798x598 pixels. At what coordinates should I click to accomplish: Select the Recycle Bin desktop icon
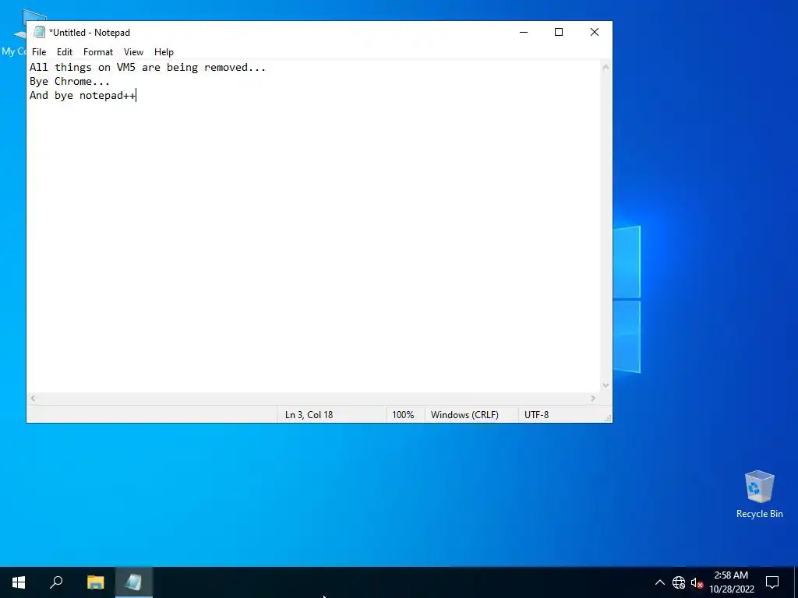click(x=759, y=494)
